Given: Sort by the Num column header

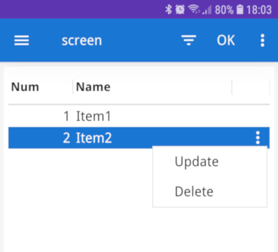Looking at the screenshot, I should [25, 87].
